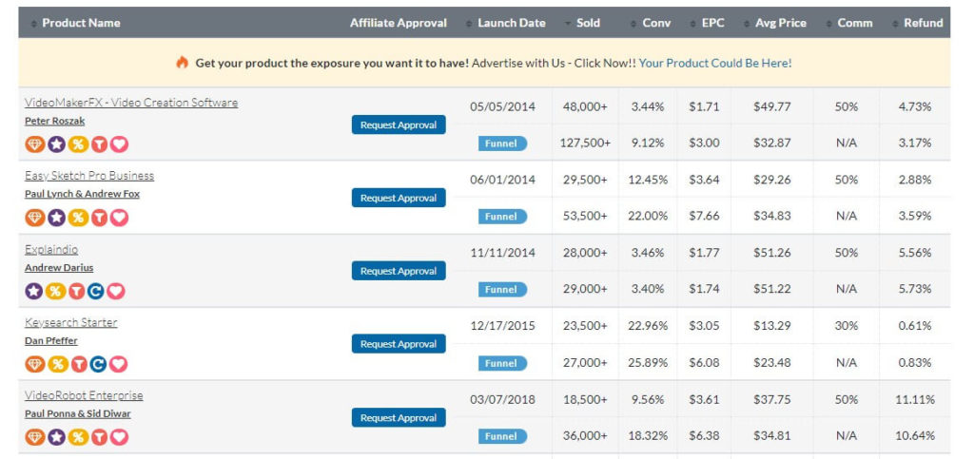Viewport: 974px width, 459px height.
Task: Open vendor Peter Roszak's link
Action: pos(54,121)
